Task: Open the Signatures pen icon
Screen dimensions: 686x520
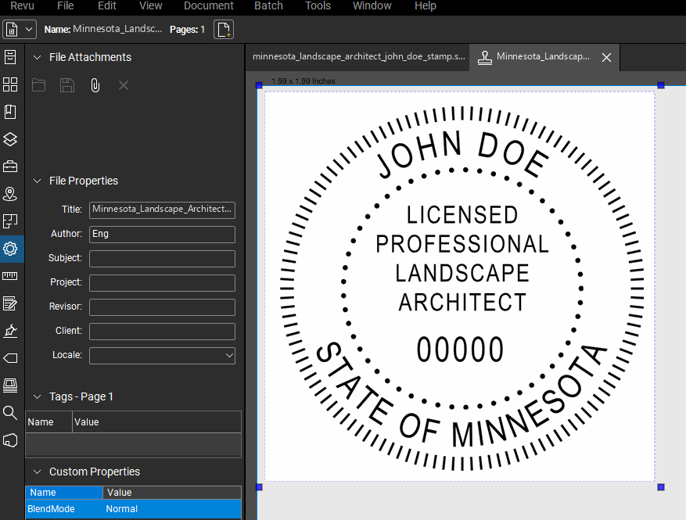Action: coord(10,331)
